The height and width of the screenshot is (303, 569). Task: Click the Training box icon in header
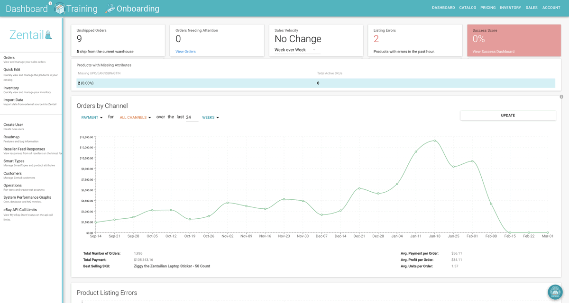pos(59,9)
